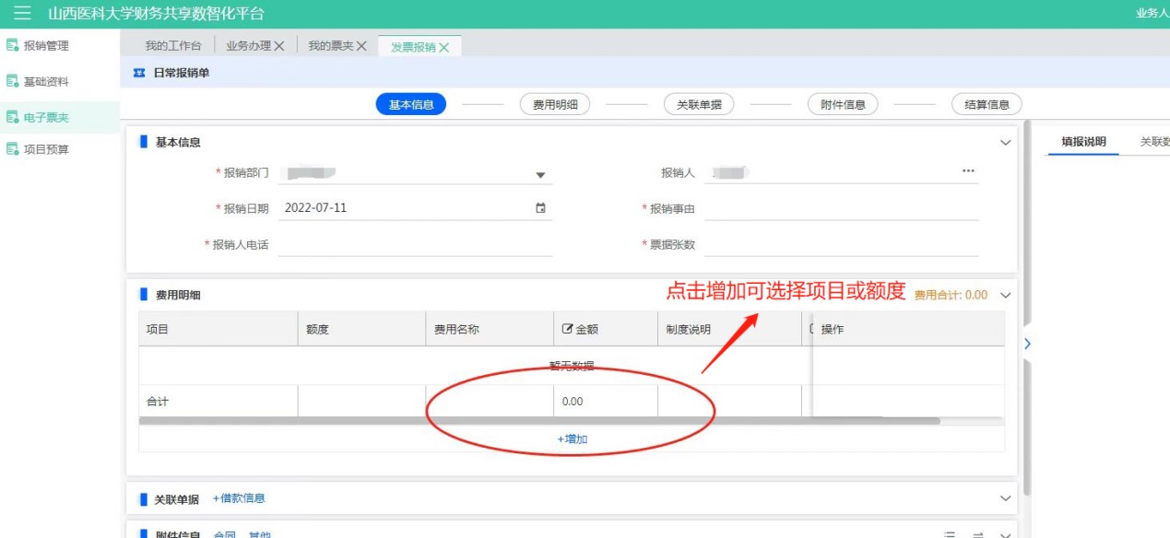
Task: Click the 基础资料 sidebar icon
Action: tap(13, 81)
